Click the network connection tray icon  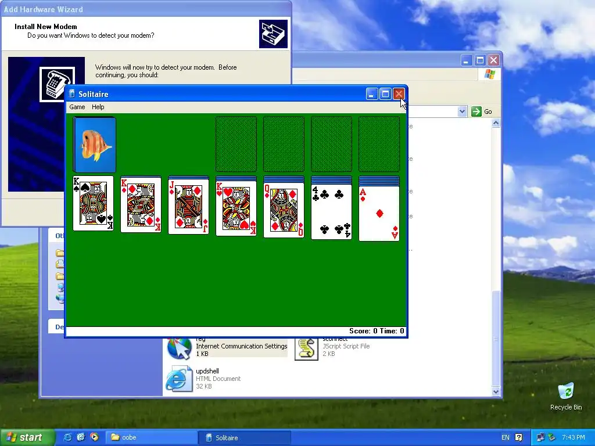[x=541, y=438]
